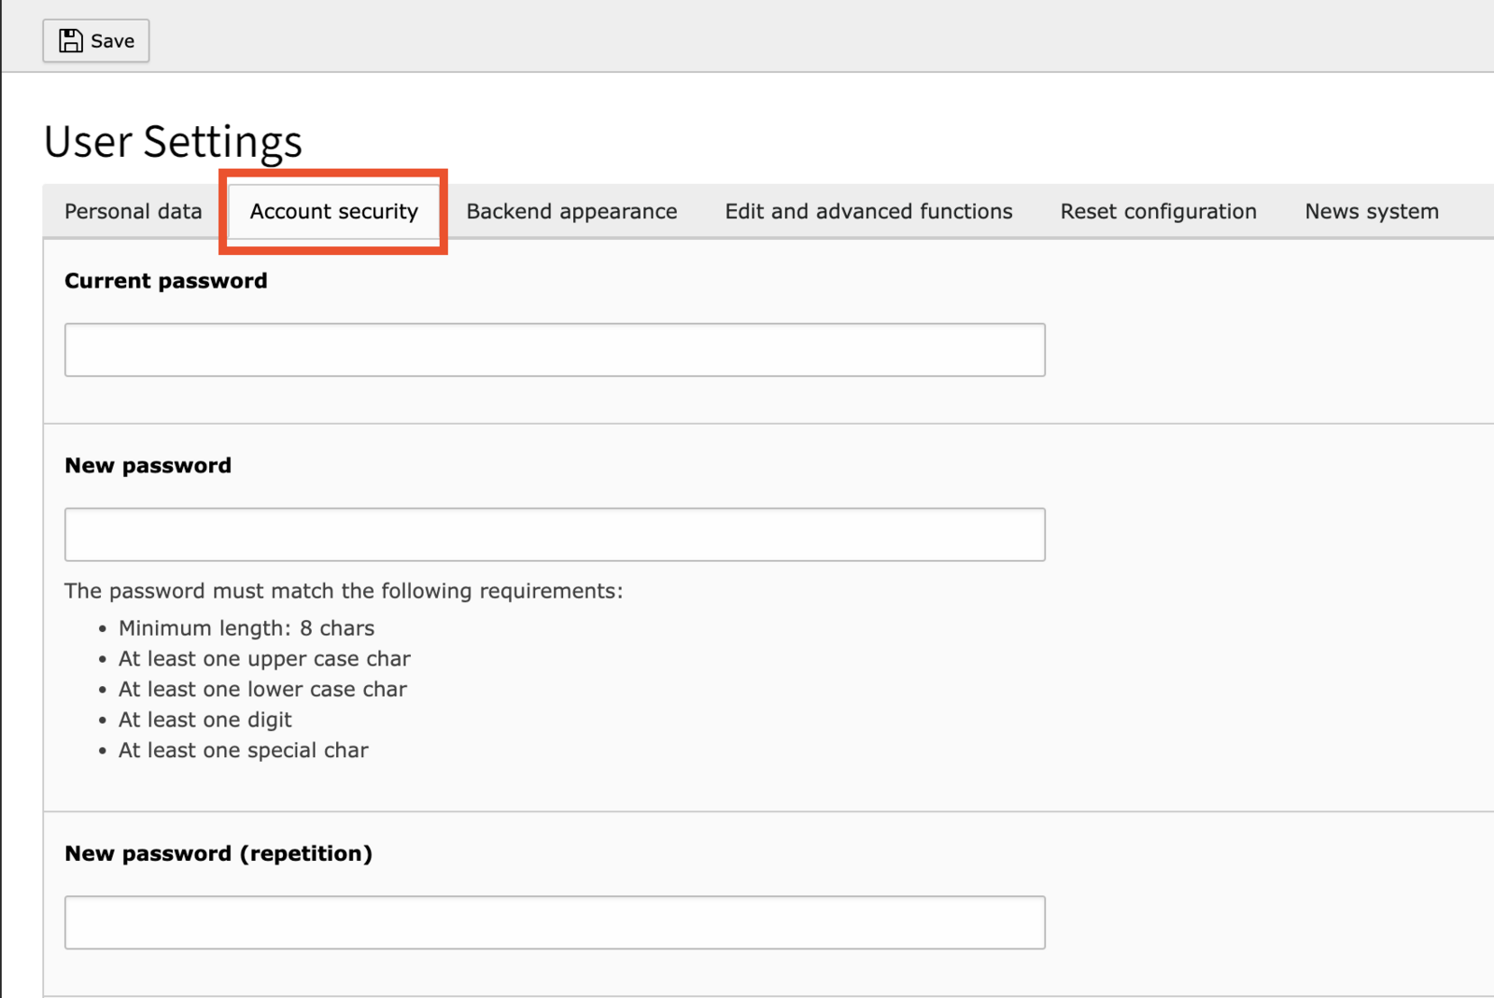Open the Reset configuration tab

[x=1158, y=212]
